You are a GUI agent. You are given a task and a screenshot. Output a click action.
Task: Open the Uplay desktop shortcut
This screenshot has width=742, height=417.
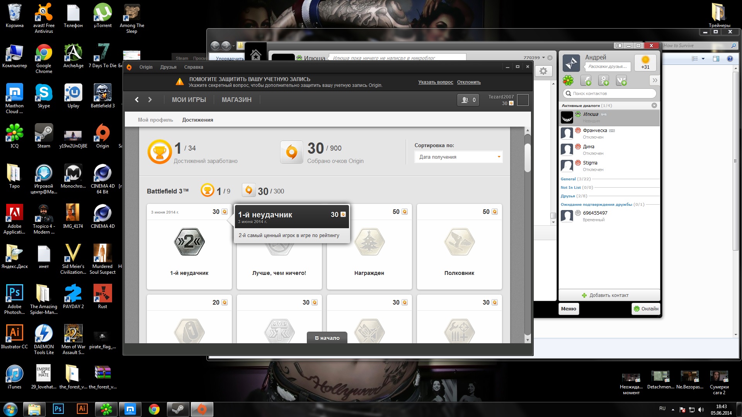click(73, 96)
